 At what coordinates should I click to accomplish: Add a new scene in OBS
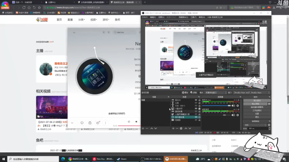[143, 129]
